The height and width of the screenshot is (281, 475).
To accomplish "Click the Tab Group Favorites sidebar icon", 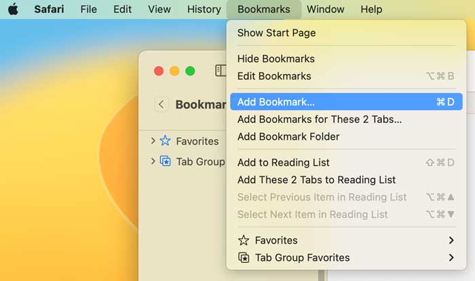I will 166,162.
